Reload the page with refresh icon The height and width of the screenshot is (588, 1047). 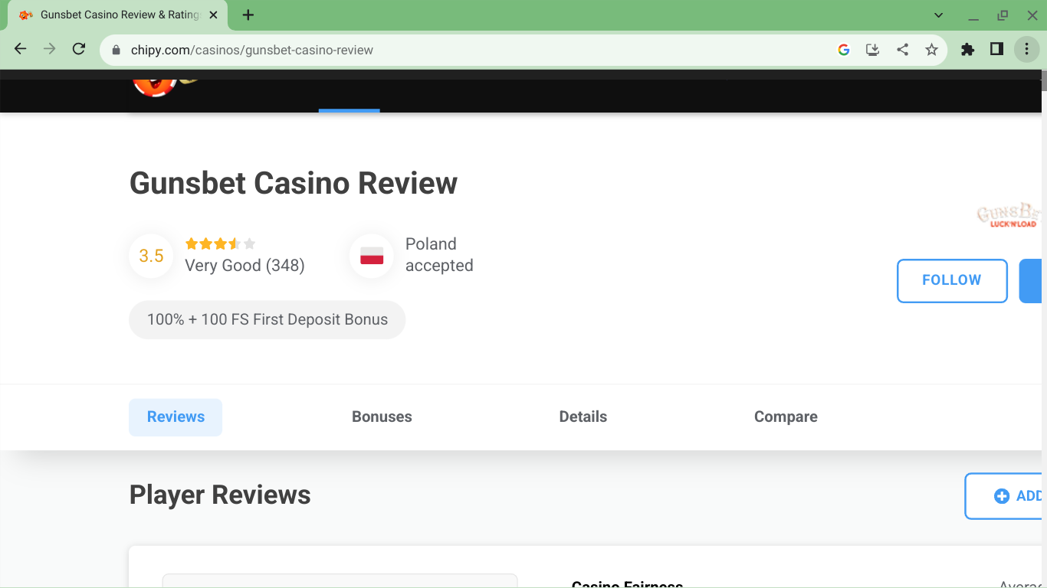pos(78,49)
